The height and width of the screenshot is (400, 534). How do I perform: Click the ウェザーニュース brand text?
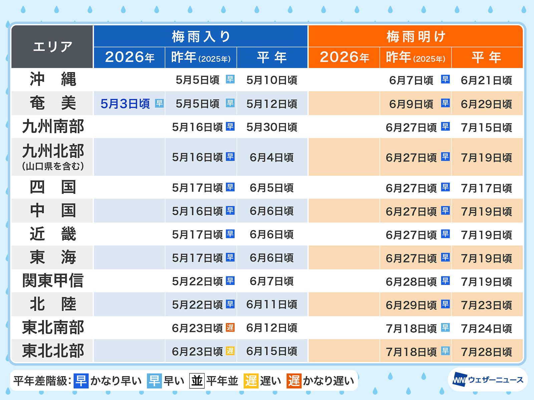(x=496, y=380)
